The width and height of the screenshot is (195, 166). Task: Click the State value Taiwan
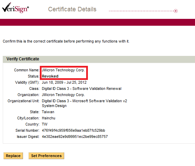tap(48, 112)
